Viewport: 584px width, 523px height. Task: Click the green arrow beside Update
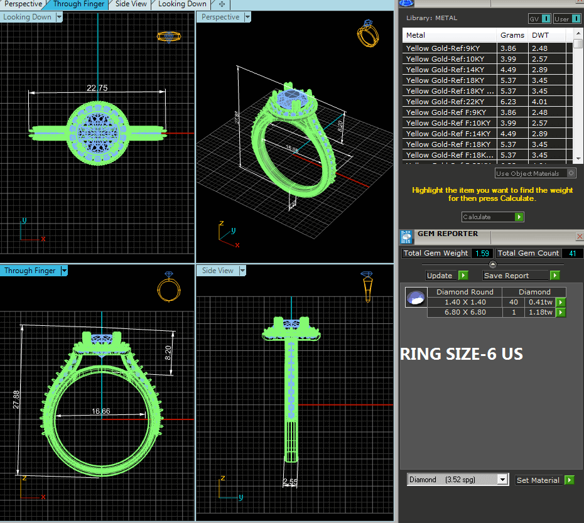point(463,276)
